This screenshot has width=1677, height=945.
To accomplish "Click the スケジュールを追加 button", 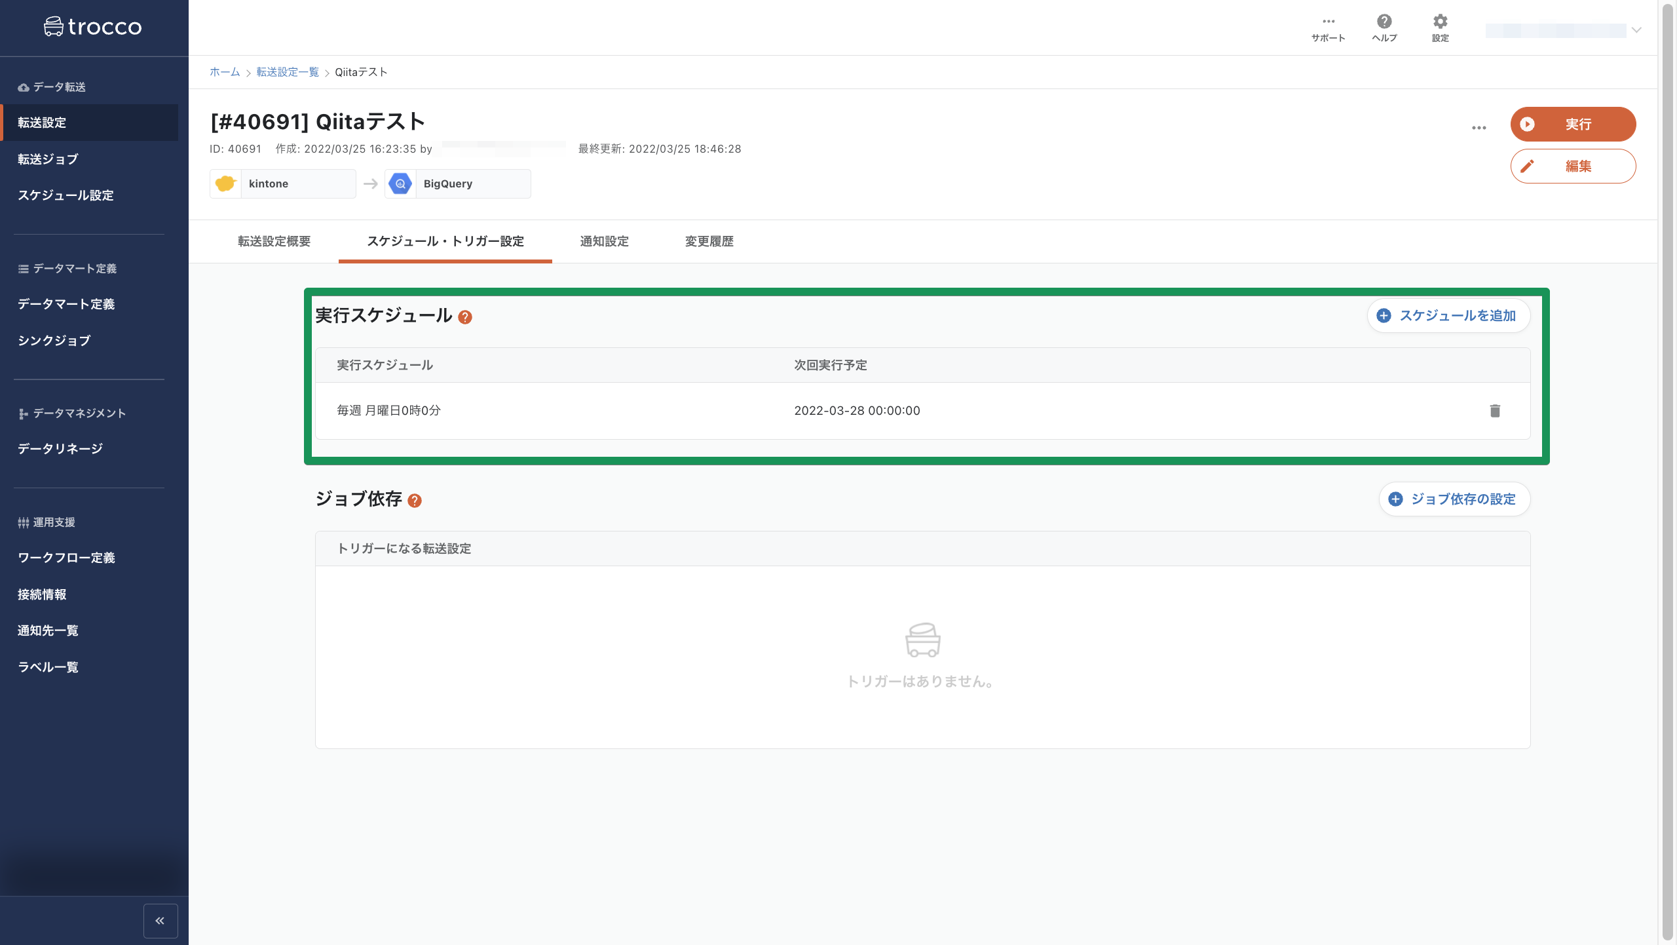I will [x=1448, y=316].
